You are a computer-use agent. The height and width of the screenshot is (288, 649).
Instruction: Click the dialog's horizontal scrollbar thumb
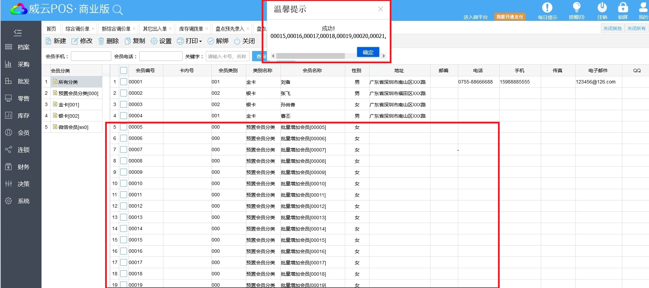310,56
